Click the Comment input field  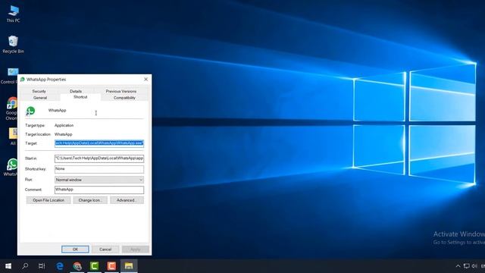(99, 190)
